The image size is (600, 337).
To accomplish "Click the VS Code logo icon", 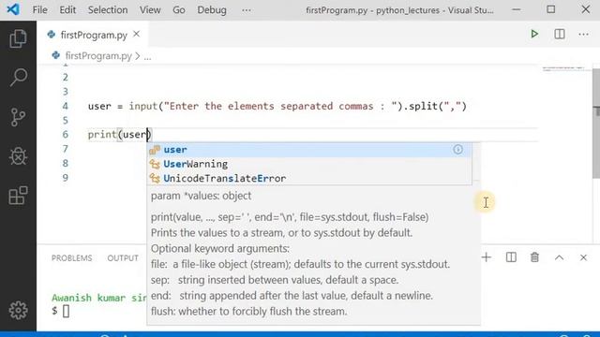I will pyautogui.click(x=13, y=9).
